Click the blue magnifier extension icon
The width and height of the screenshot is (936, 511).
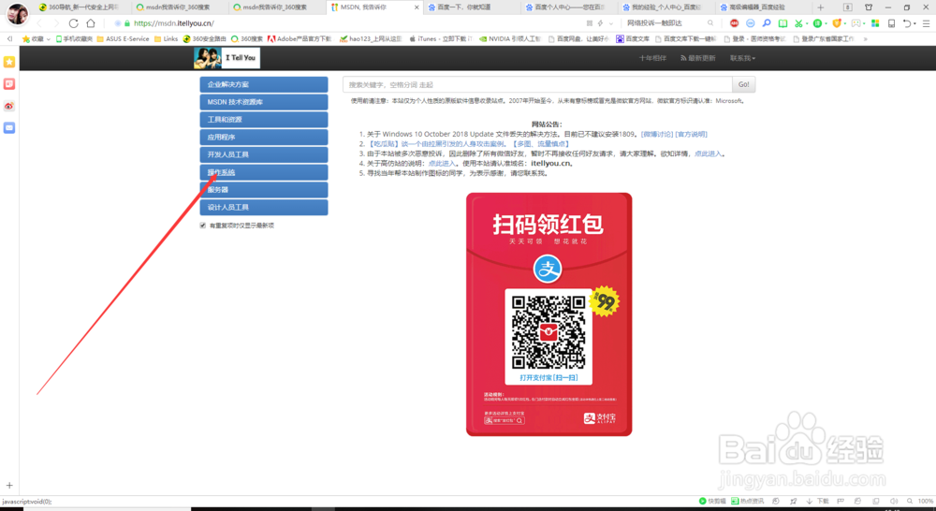(767, 23)
